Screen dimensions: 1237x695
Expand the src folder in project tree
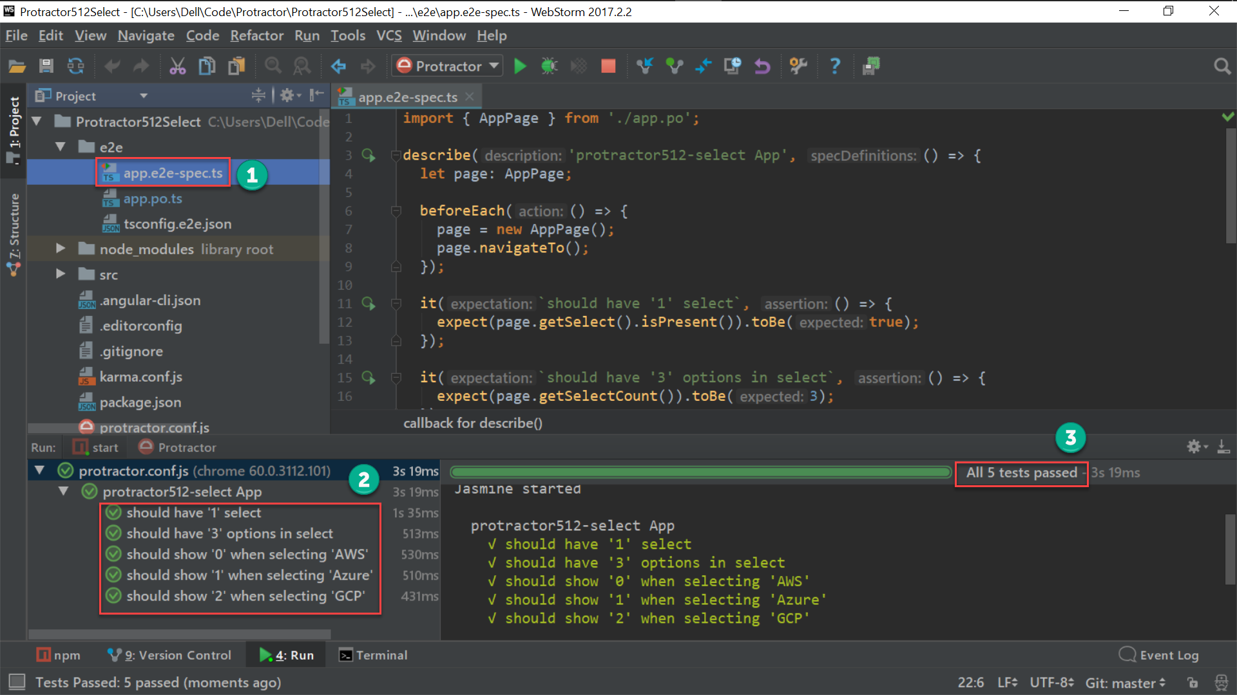pyautogui.click(x=59, y=274)
